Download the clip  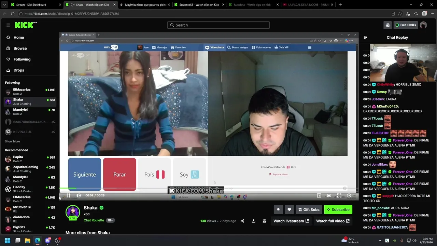tap(253, 221)
